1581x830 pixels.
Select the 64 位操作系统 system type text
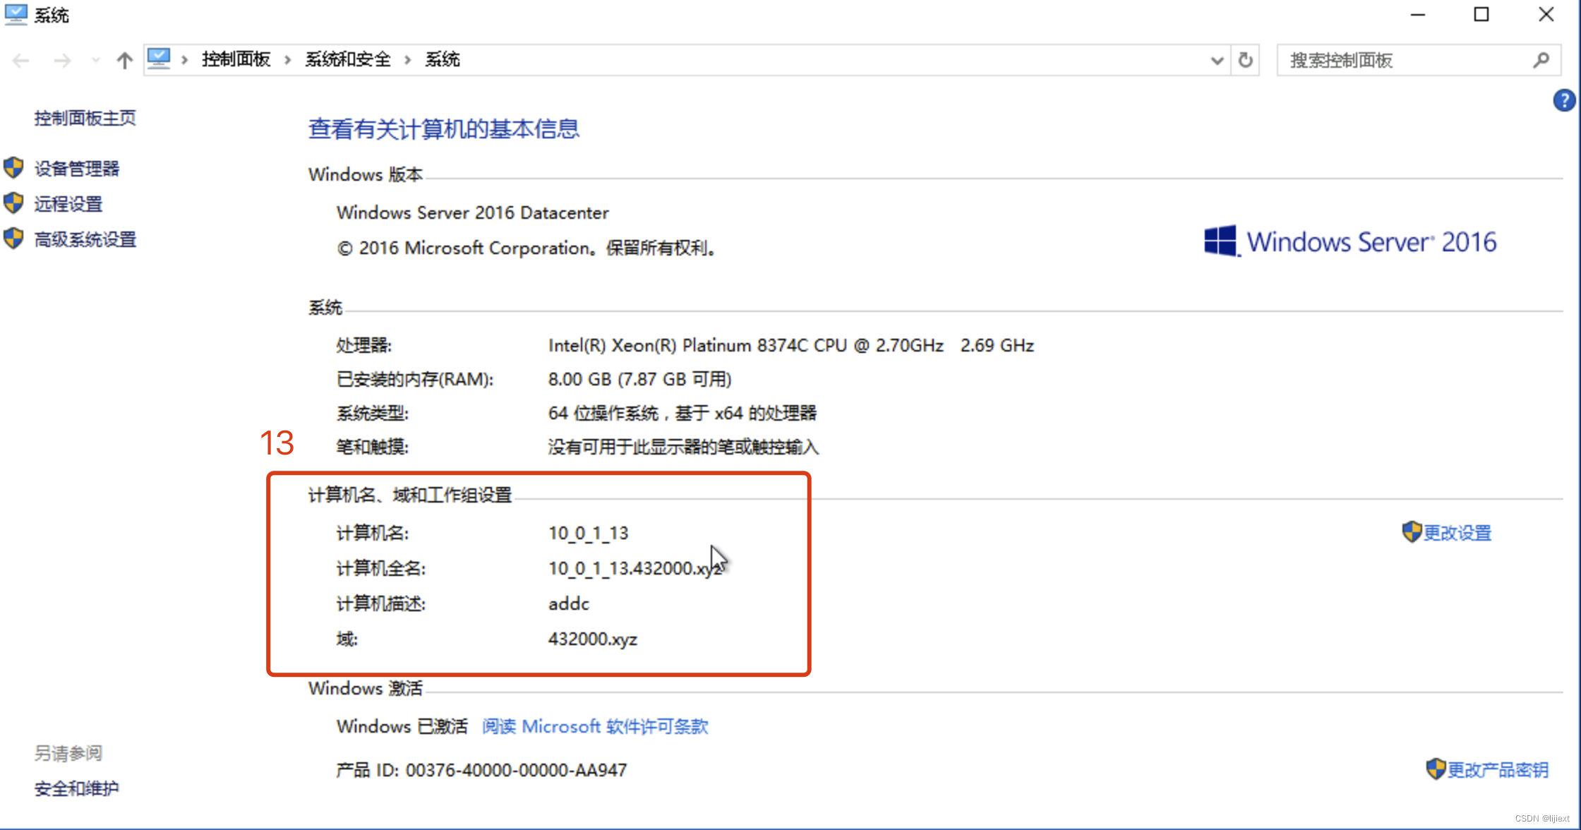(683, 413)
